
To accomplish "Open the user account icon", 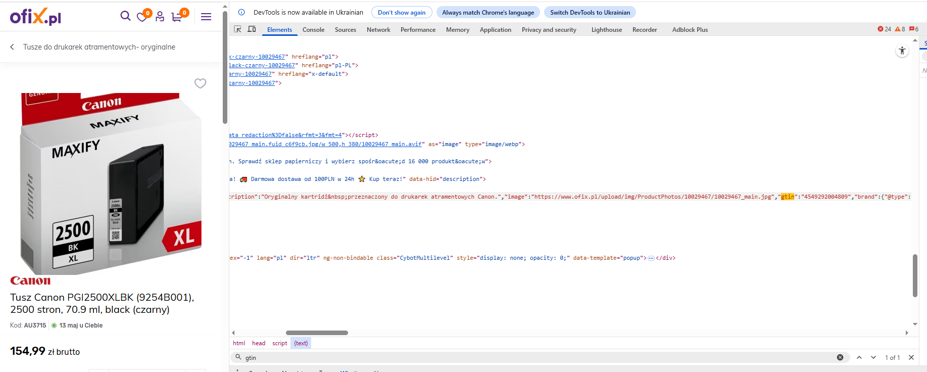I will (x=160, y=17).
